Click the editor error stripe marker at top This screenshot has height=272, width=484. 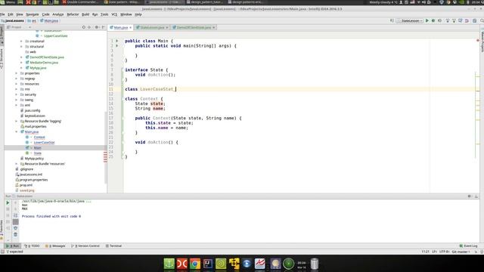(x=477, y=40)
